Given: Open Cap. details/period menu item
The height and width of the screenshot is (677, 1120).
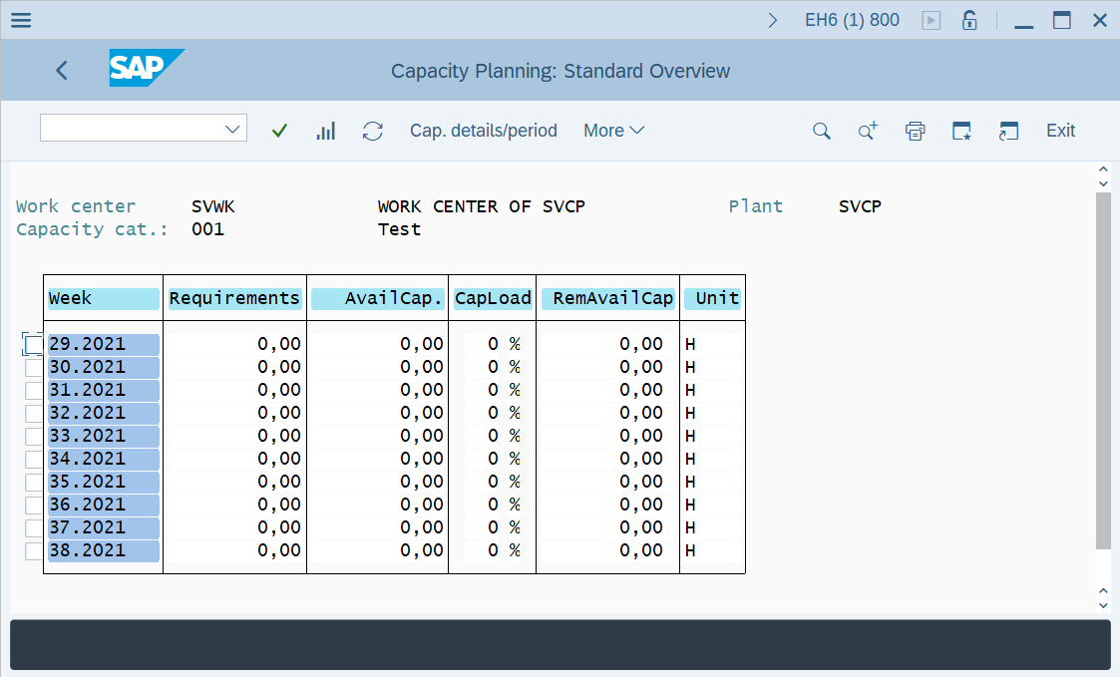Looking at the screenshot, I should click(x=483, y=130).
